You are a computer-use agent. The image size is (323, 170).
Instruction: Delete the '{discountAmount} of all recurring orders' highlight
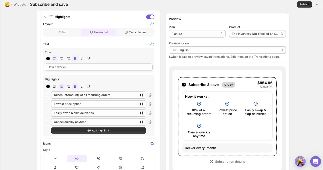pos(150,95)
